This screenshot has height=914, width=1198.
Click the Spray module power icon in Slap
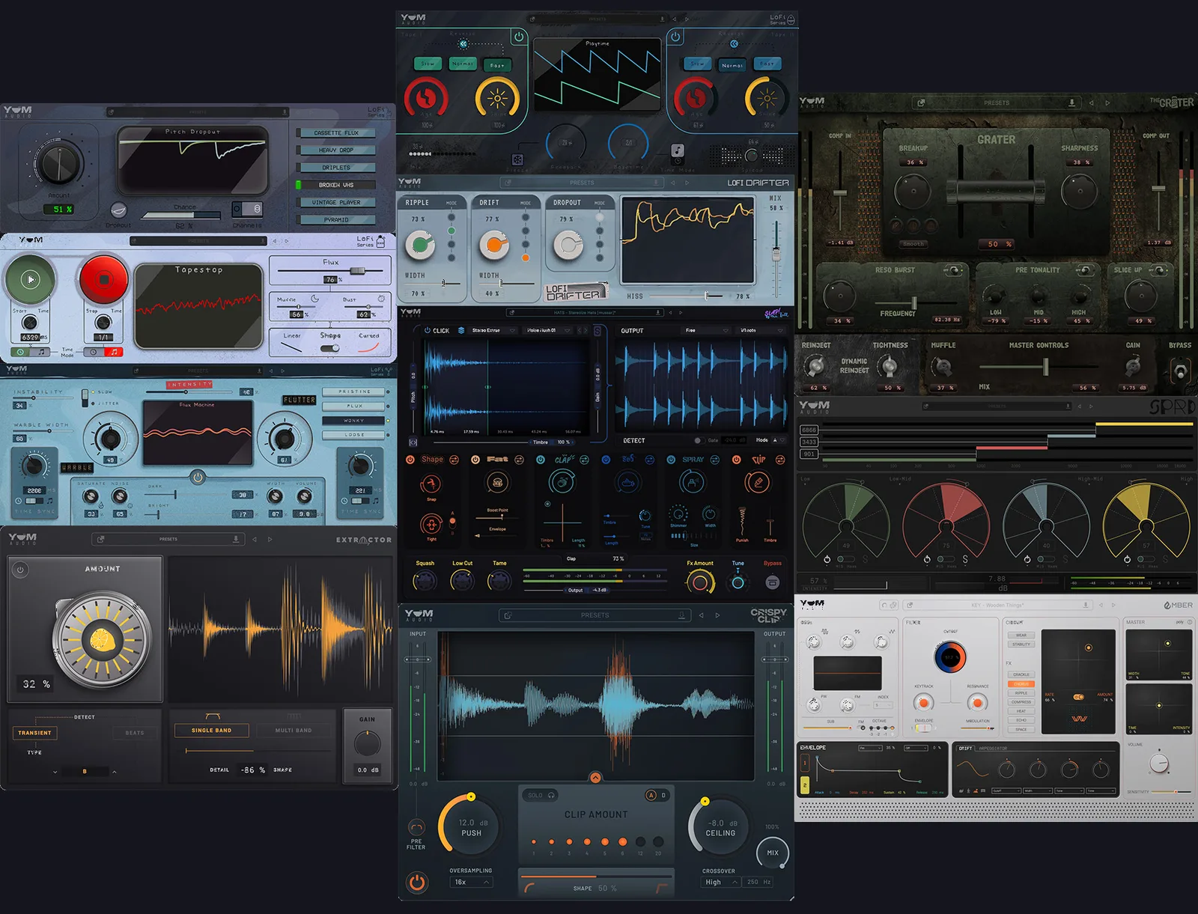pos(671,460)
